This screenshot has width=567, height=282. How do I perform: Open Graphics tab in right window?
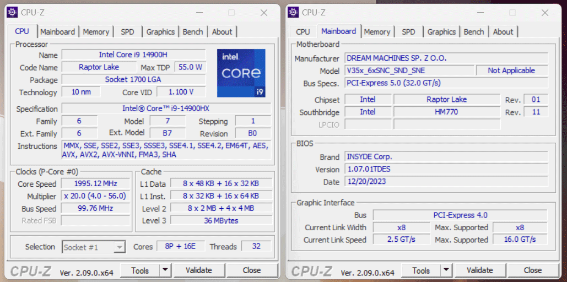tap(441, 32)
